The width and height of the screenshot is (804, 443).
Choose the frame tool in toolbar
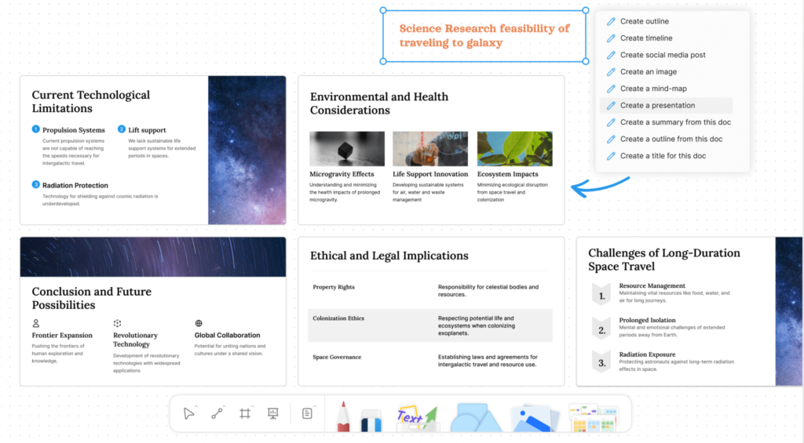[x=245, y=413]
